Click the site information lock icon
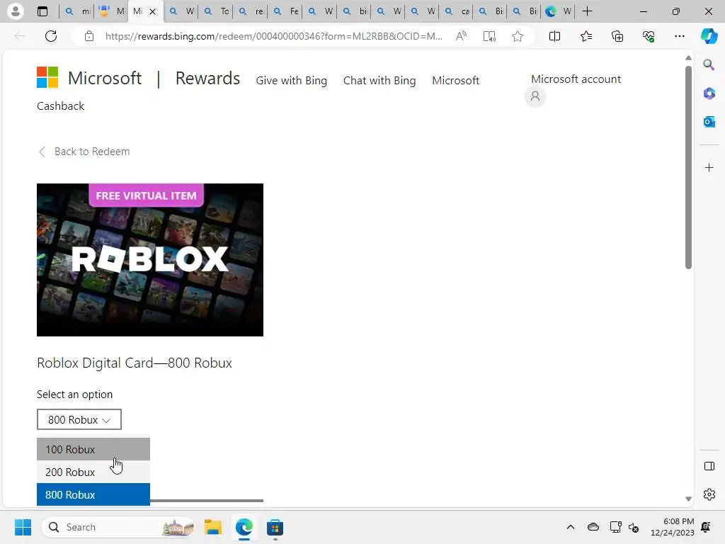 coord(89,36)
